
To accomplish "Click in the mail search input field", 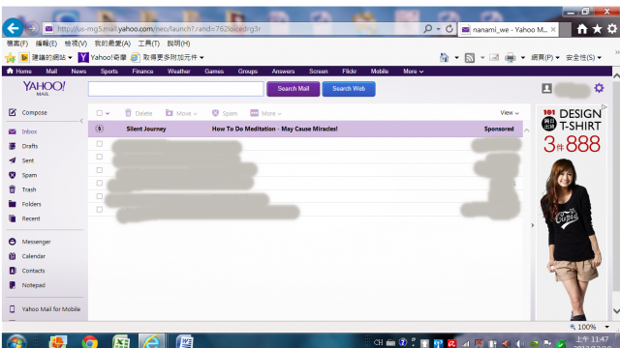I will pos(176,89).
